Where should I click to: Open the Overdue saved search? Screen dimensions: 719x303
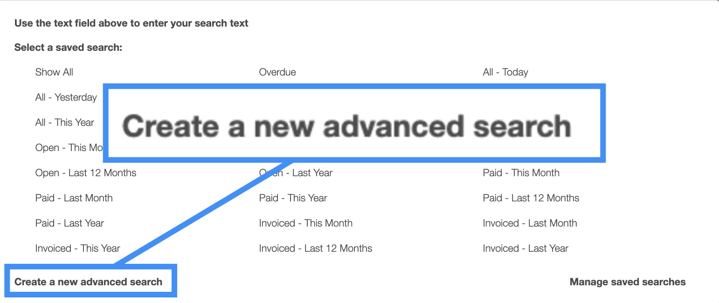coord(277,72)
